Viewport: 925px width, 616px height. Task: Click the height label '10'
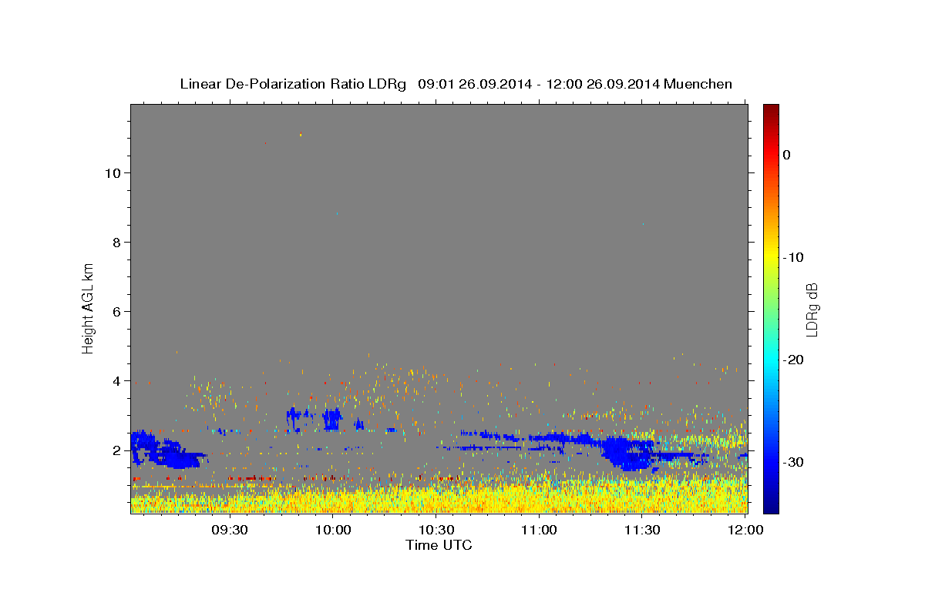[112, 172]
